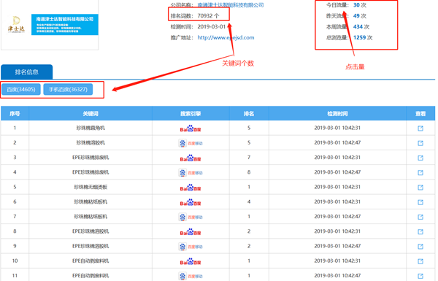The width and height of the screenshot is (438, 281).
Task: Select the keyword cell in row 2
Action: [91, 143]
